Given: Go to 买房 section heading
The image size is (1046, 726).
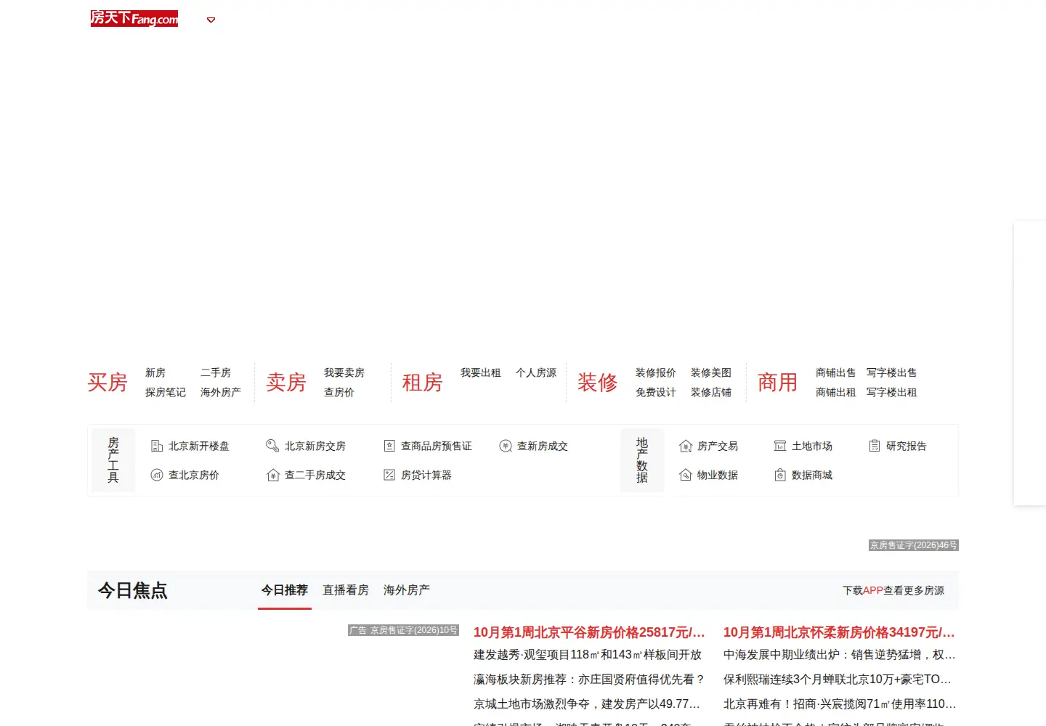Looking at the screenshot, I should coord(108,383).
